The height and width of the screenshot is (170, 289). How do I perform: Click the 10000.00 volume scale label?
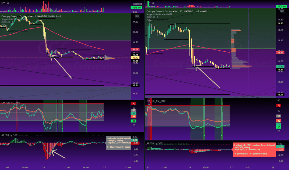point(137,4)
